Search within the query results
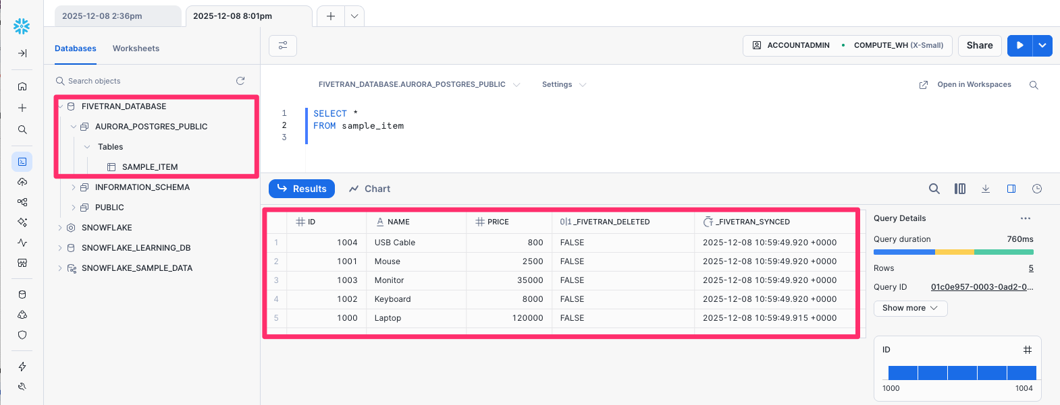Viewport: 1060px width, 405px height. coord(934,189)
